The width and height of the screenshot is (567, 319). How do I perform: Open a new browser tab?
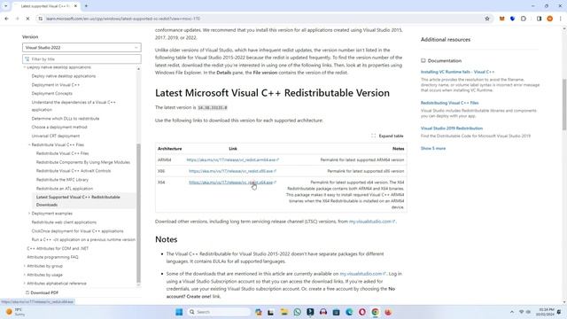[87, 6]
